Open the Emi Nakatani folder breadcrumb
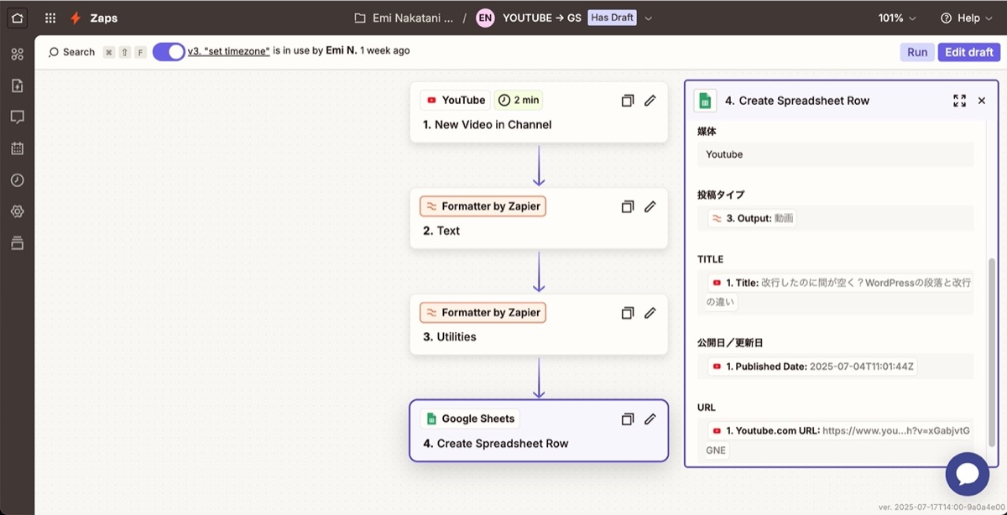 coord(404,18)
